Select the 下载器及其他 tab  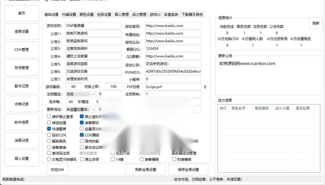pyautogui.click(x=192, y=15)
